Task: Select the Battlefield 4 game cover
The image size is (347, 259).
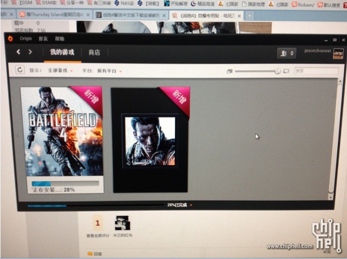Action: (62, 131)
